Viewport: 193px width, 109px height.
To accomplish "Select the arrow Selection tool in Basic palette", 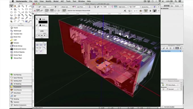I will (11, 6).
